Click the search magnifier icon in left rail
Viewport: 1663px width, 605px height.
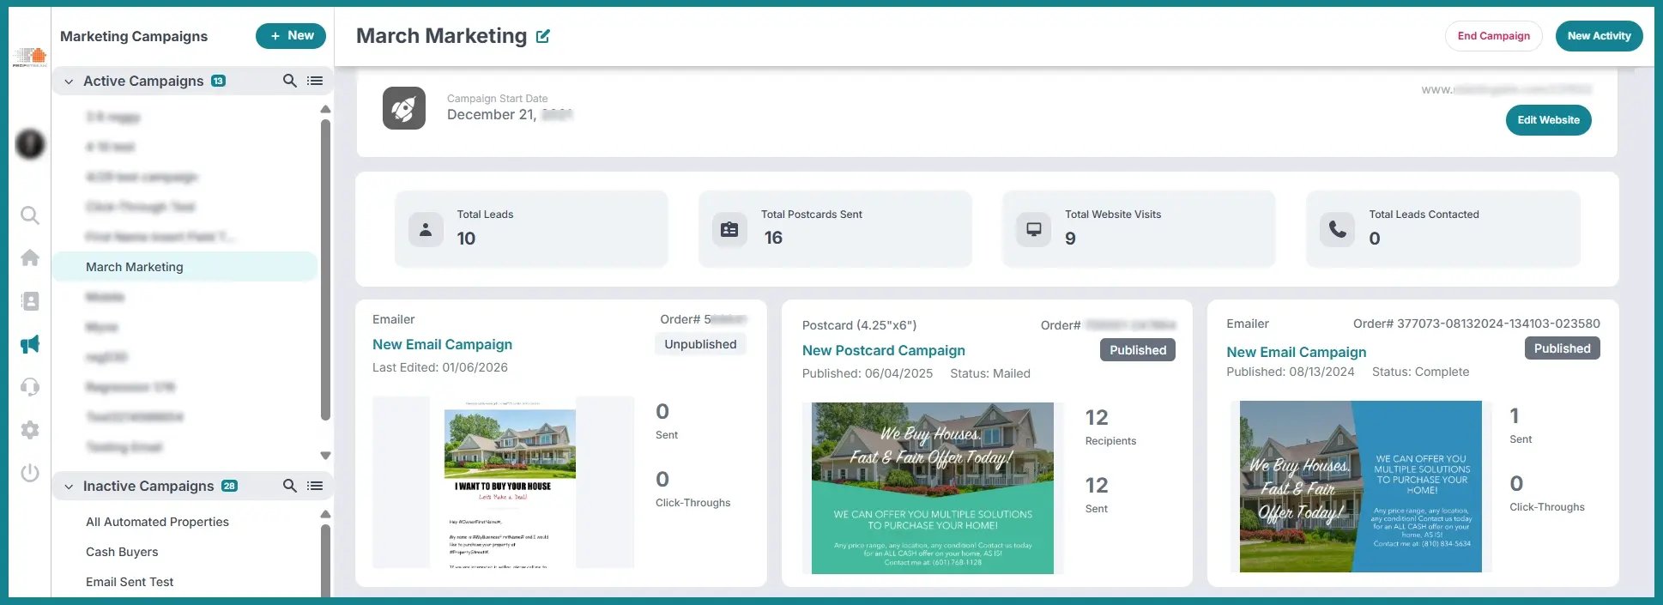click(x=30, y=215)
